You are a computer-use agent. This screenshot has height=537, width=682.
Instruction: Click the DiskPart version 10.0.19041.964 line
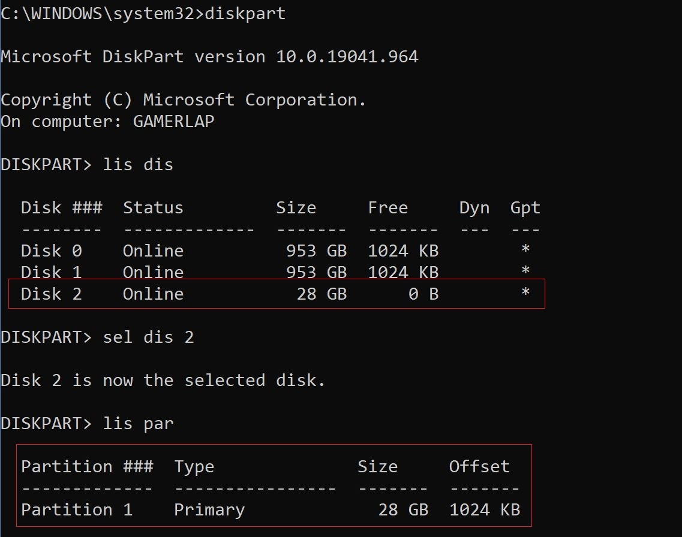[210, 56]
